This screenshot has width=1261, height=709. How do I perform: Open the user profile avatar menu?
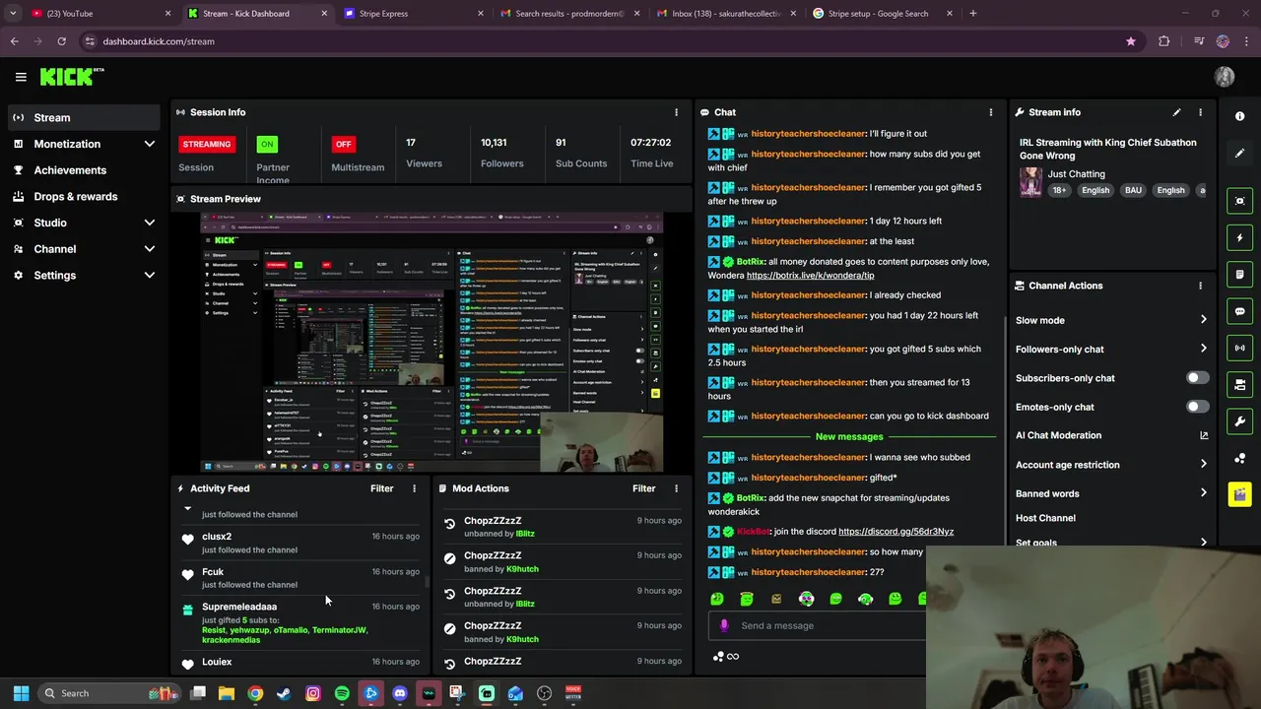pos(1225,77)
